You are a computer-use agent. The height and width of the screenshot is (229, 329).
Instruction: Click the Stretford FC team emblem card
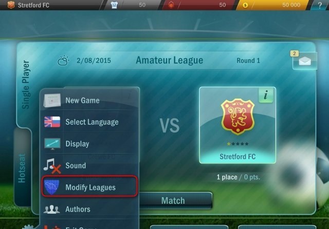click(x=237, y=125)
